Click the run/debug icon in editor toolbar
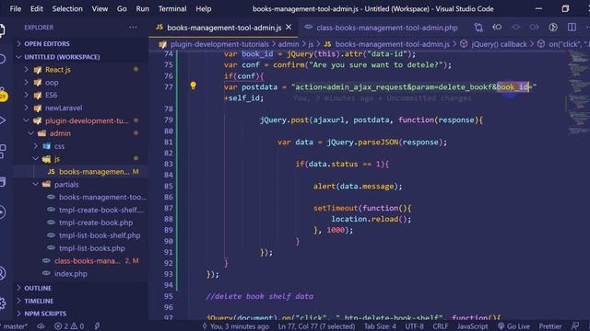 click(553, 27)
